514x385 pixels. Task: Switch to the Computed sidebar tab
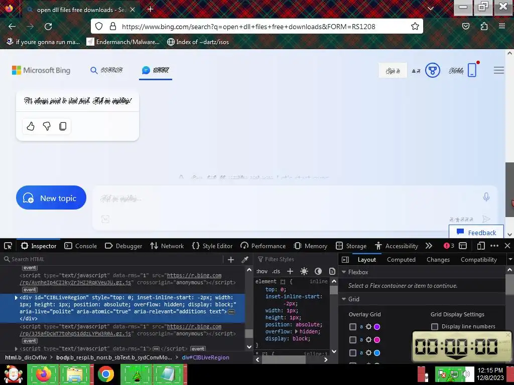click(401, 260)
